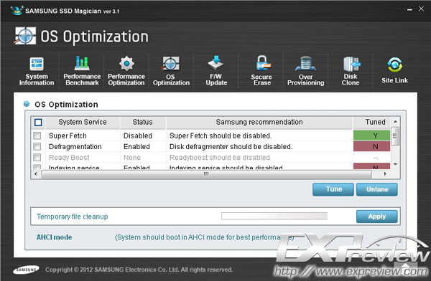Sort by the Samsung recommendation column header
The height and width of the screenshot is (281, 431).
pyautogui.click(x=259, y=122)
